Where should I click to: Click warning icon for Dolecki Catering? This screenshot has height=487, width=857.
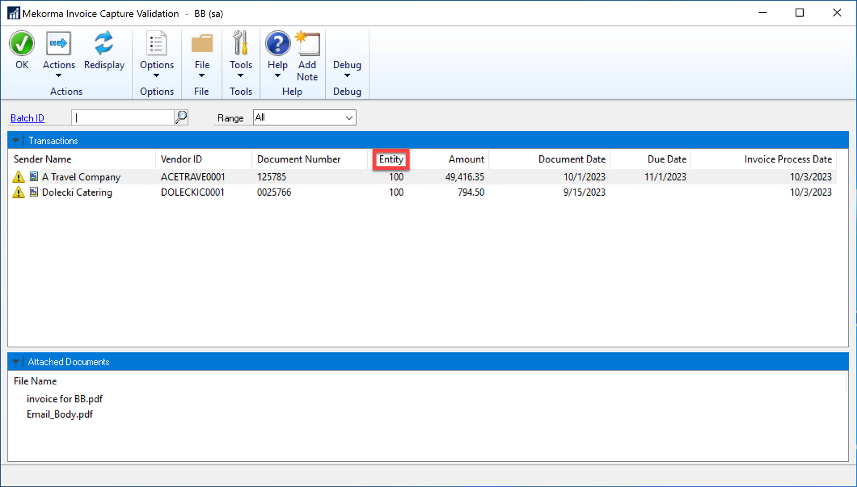19,192
